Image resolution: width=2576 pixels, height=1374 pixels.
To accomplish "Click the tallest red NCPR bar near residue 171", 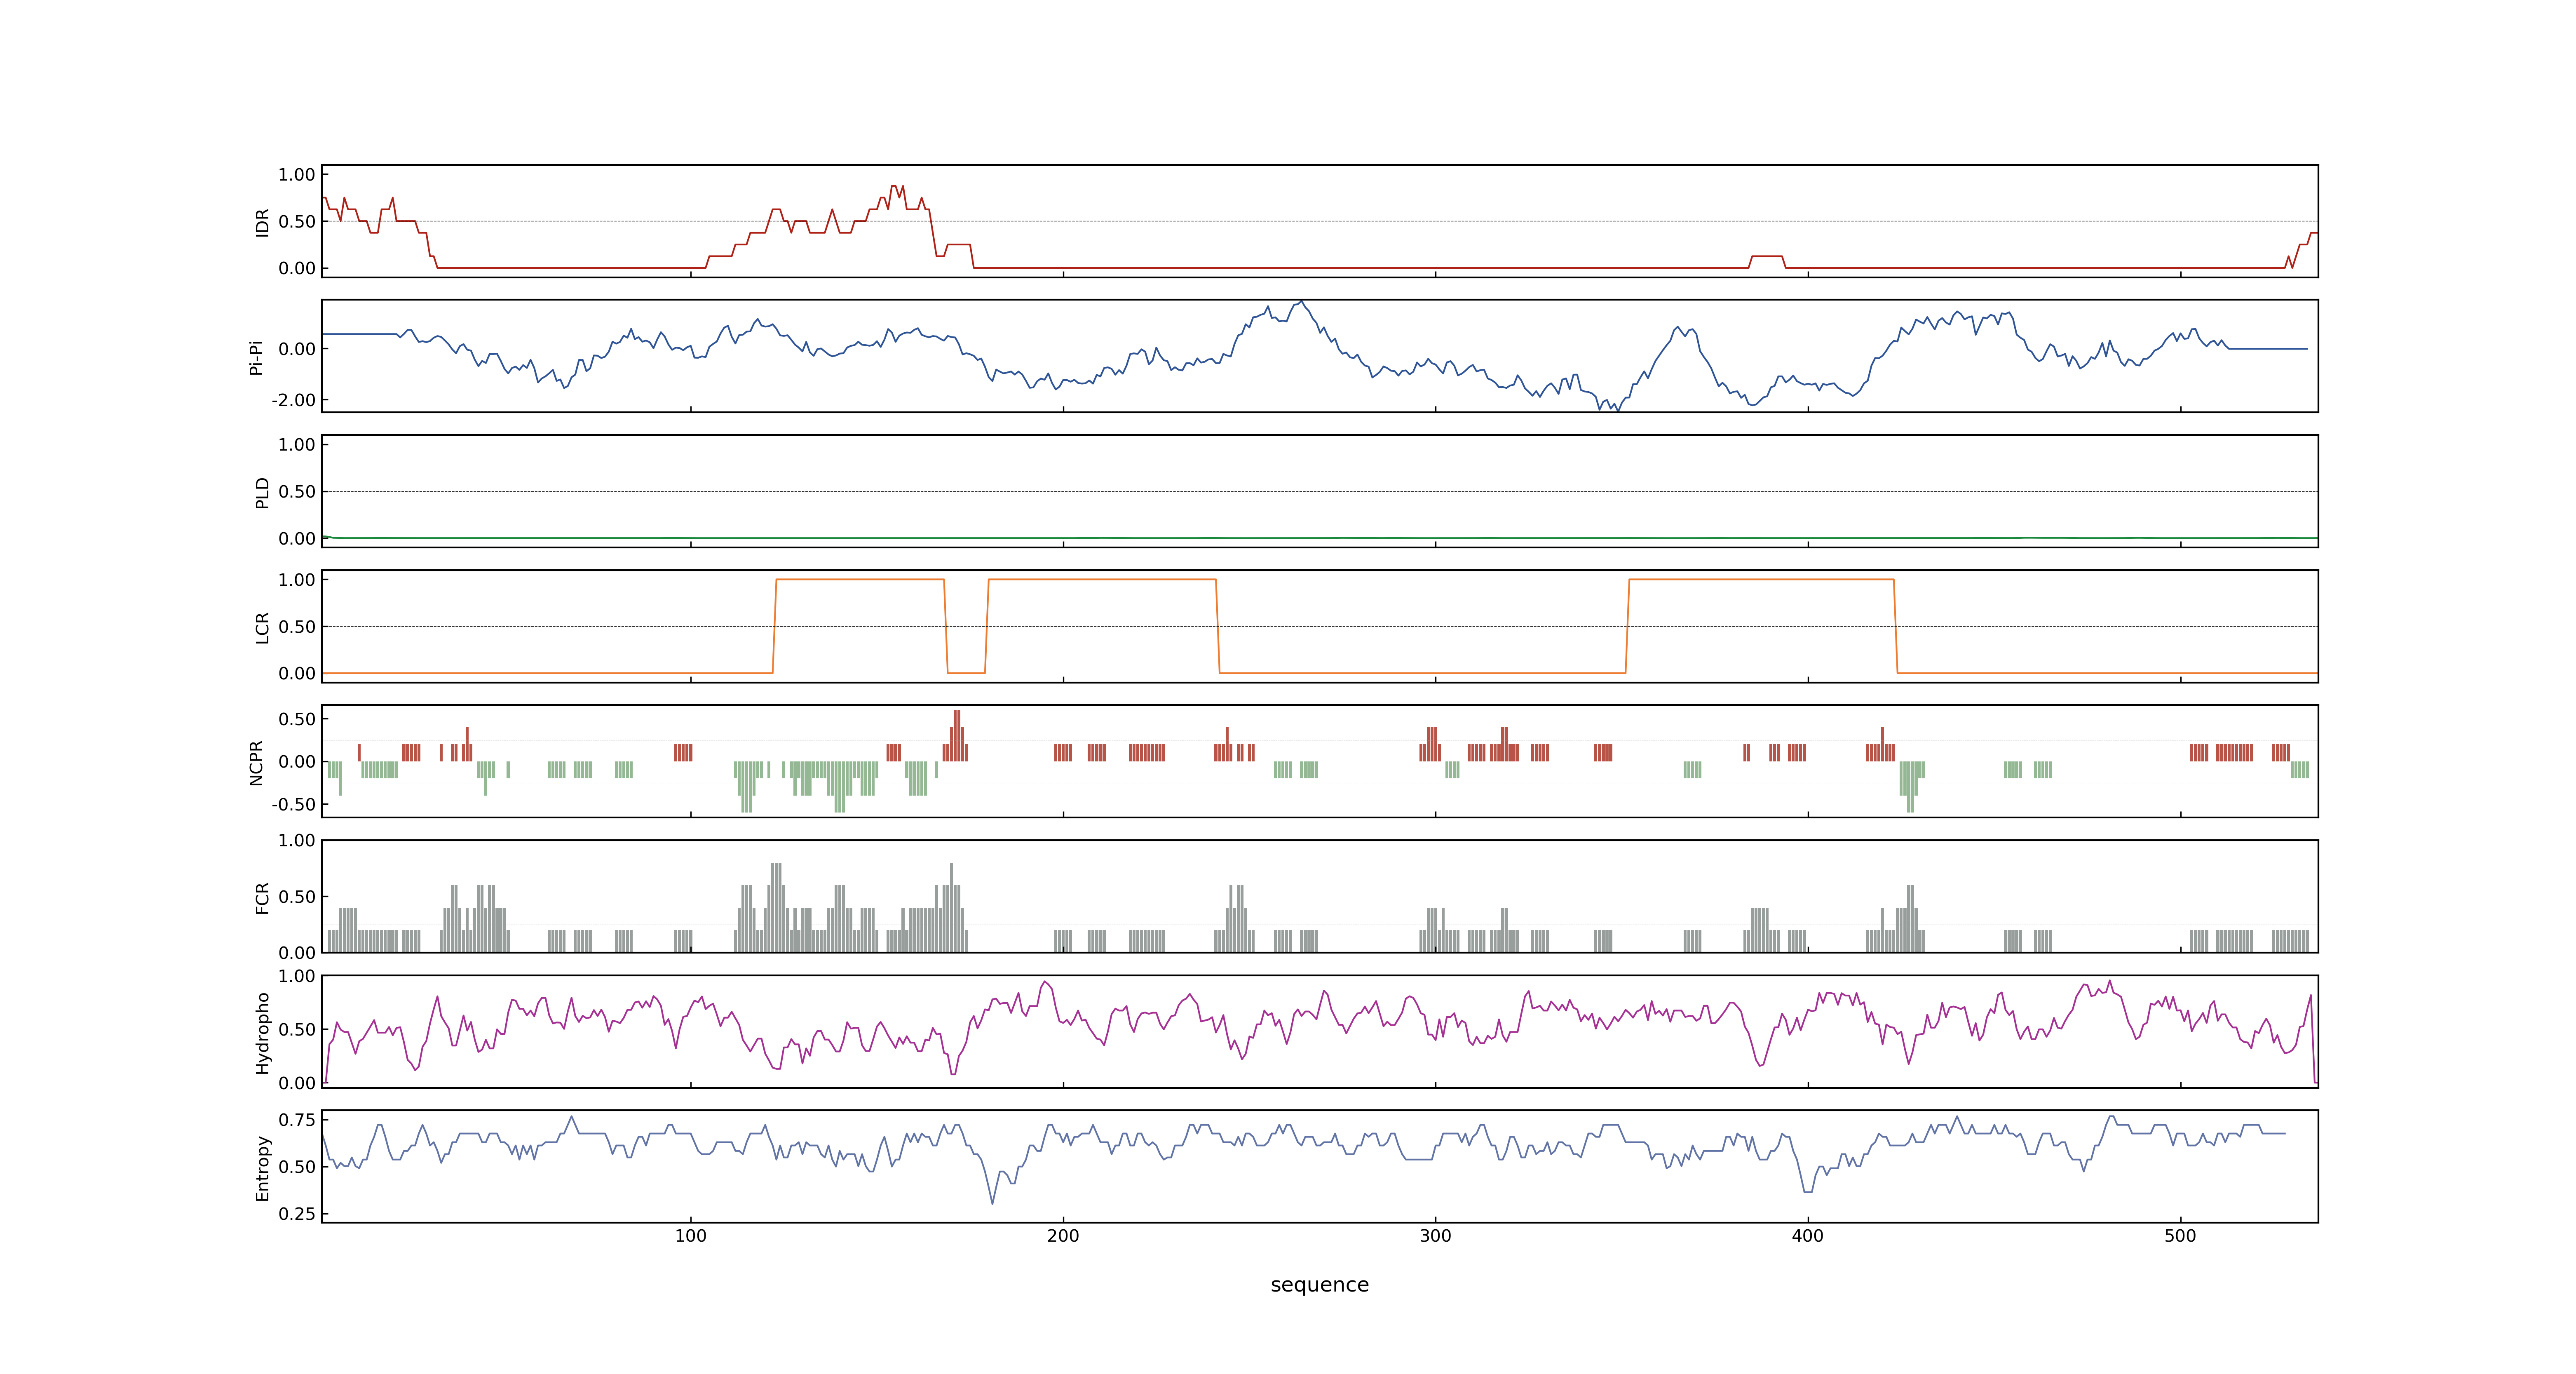I will pos(957,735).
